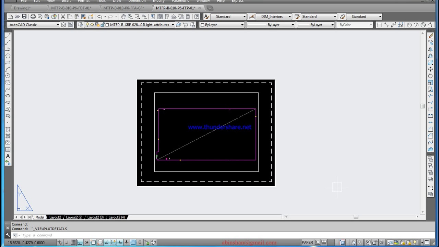Toggle PAPER space button

307,243
